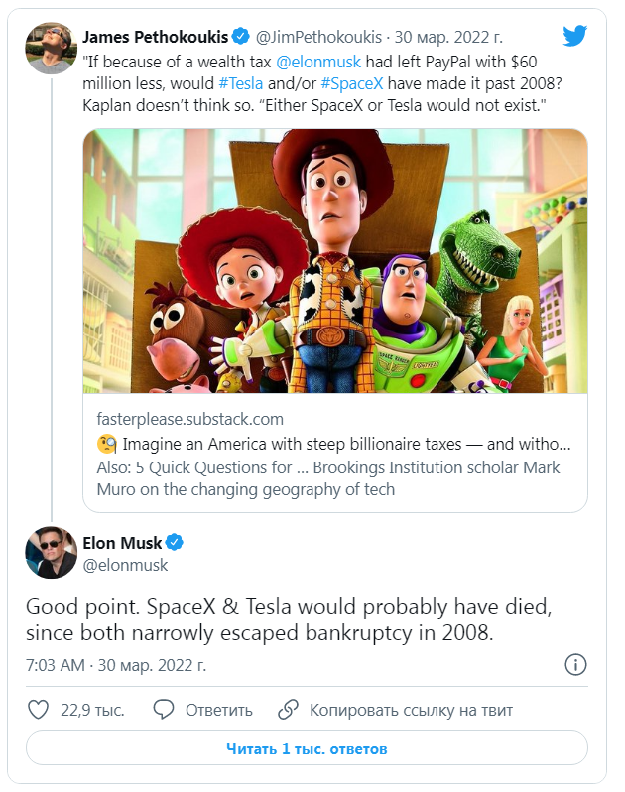This screenshot has width=625, height=792.
Task: Click James Pethokoukis verified badge
Action: [241, 38]
